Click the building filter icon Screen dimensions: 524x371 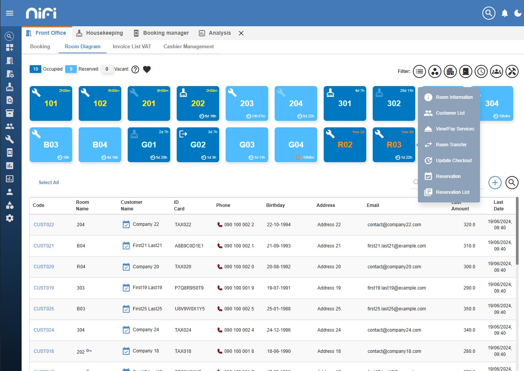point(450,71)
